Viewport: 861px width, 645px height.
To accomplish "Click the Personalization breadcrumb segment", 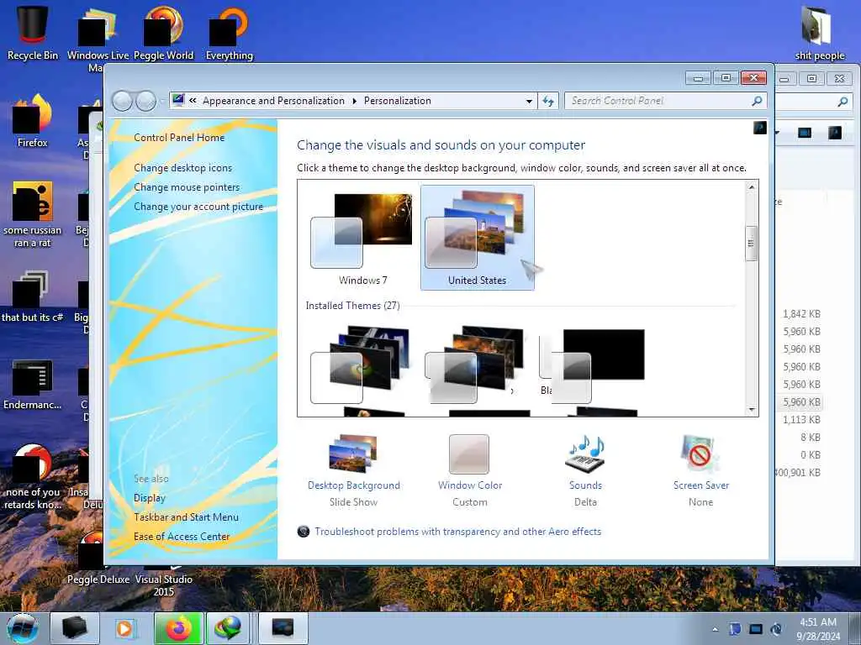I will click(x=398, y=101).
